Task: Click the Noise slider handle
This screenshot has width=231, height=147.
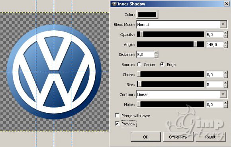Action: tap(139, 104)
